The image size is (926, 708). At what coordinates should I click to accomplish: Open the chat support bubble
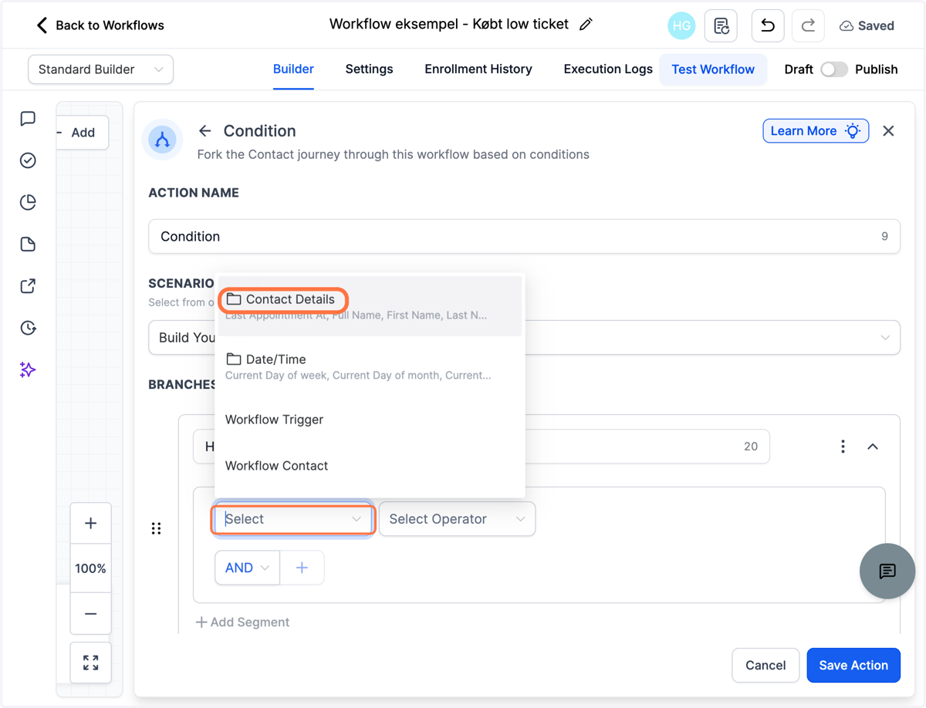click(887, 571)
